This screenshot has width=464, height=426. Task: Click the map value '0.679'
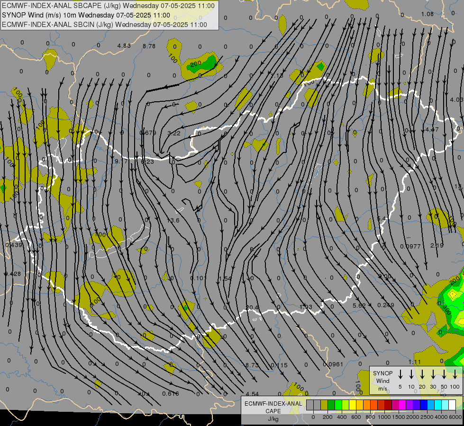[x=148, y=133]
